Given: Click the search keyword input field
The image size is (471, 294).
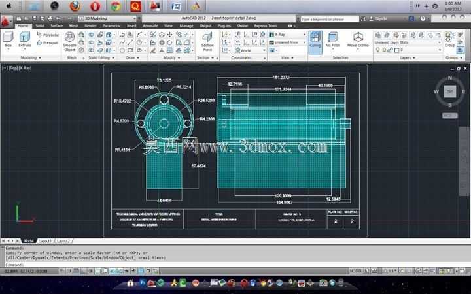Looking at the screenshot, I should [330, 19].
